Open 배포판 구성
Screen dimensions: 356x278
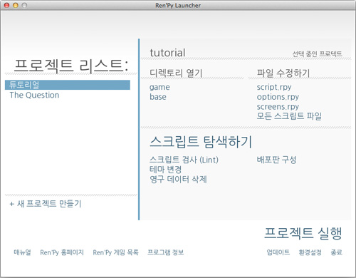[x=276, y=160]
